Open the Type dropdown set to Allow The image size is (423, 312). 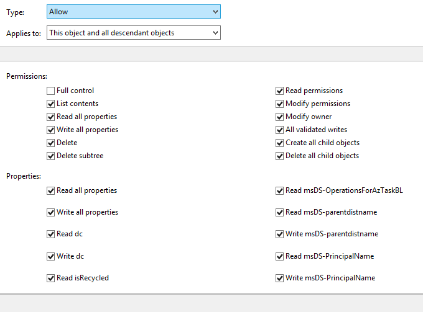133,12
